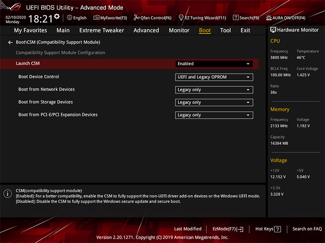
Task: Open MyFavorite(F3) folder icon
Action: point(97,18)
